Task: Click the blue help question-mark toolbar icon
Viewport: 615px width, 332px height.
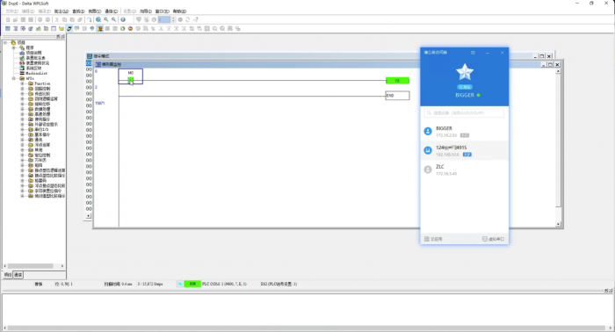Action: (123, 19)
